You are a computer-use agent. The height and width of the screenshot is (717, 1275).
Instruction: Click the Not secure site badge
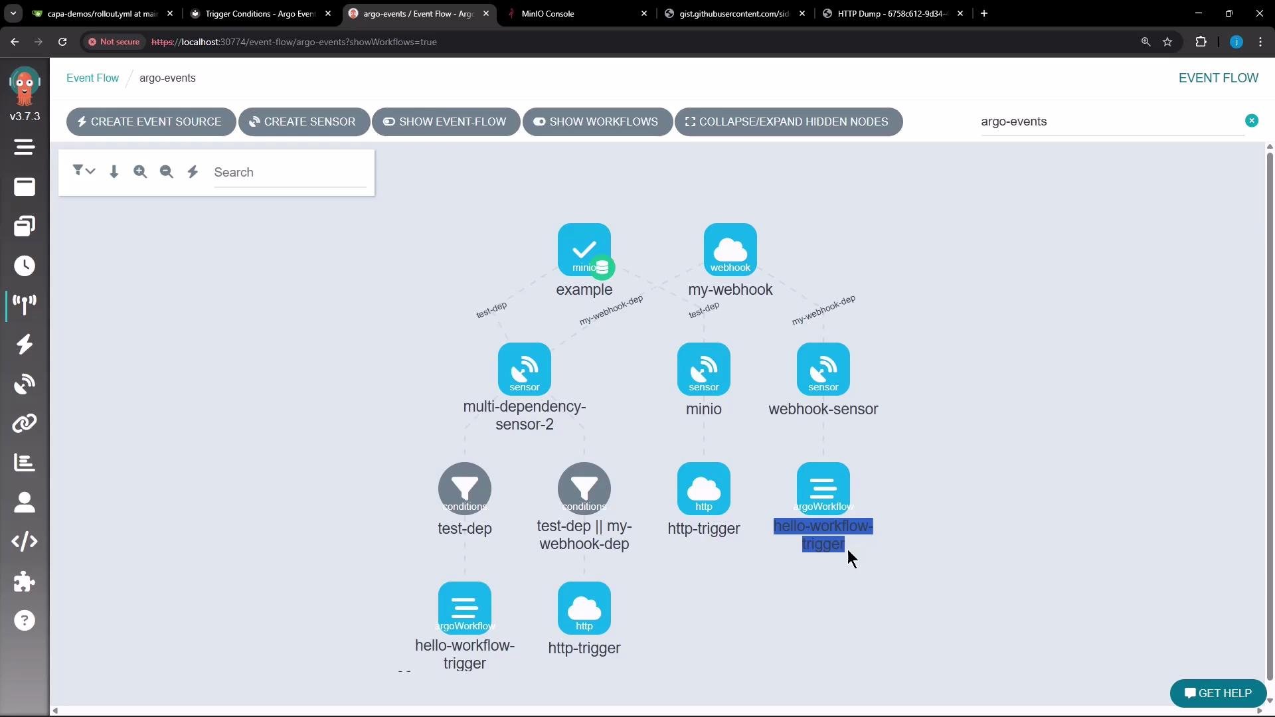(x=114, y=42)
